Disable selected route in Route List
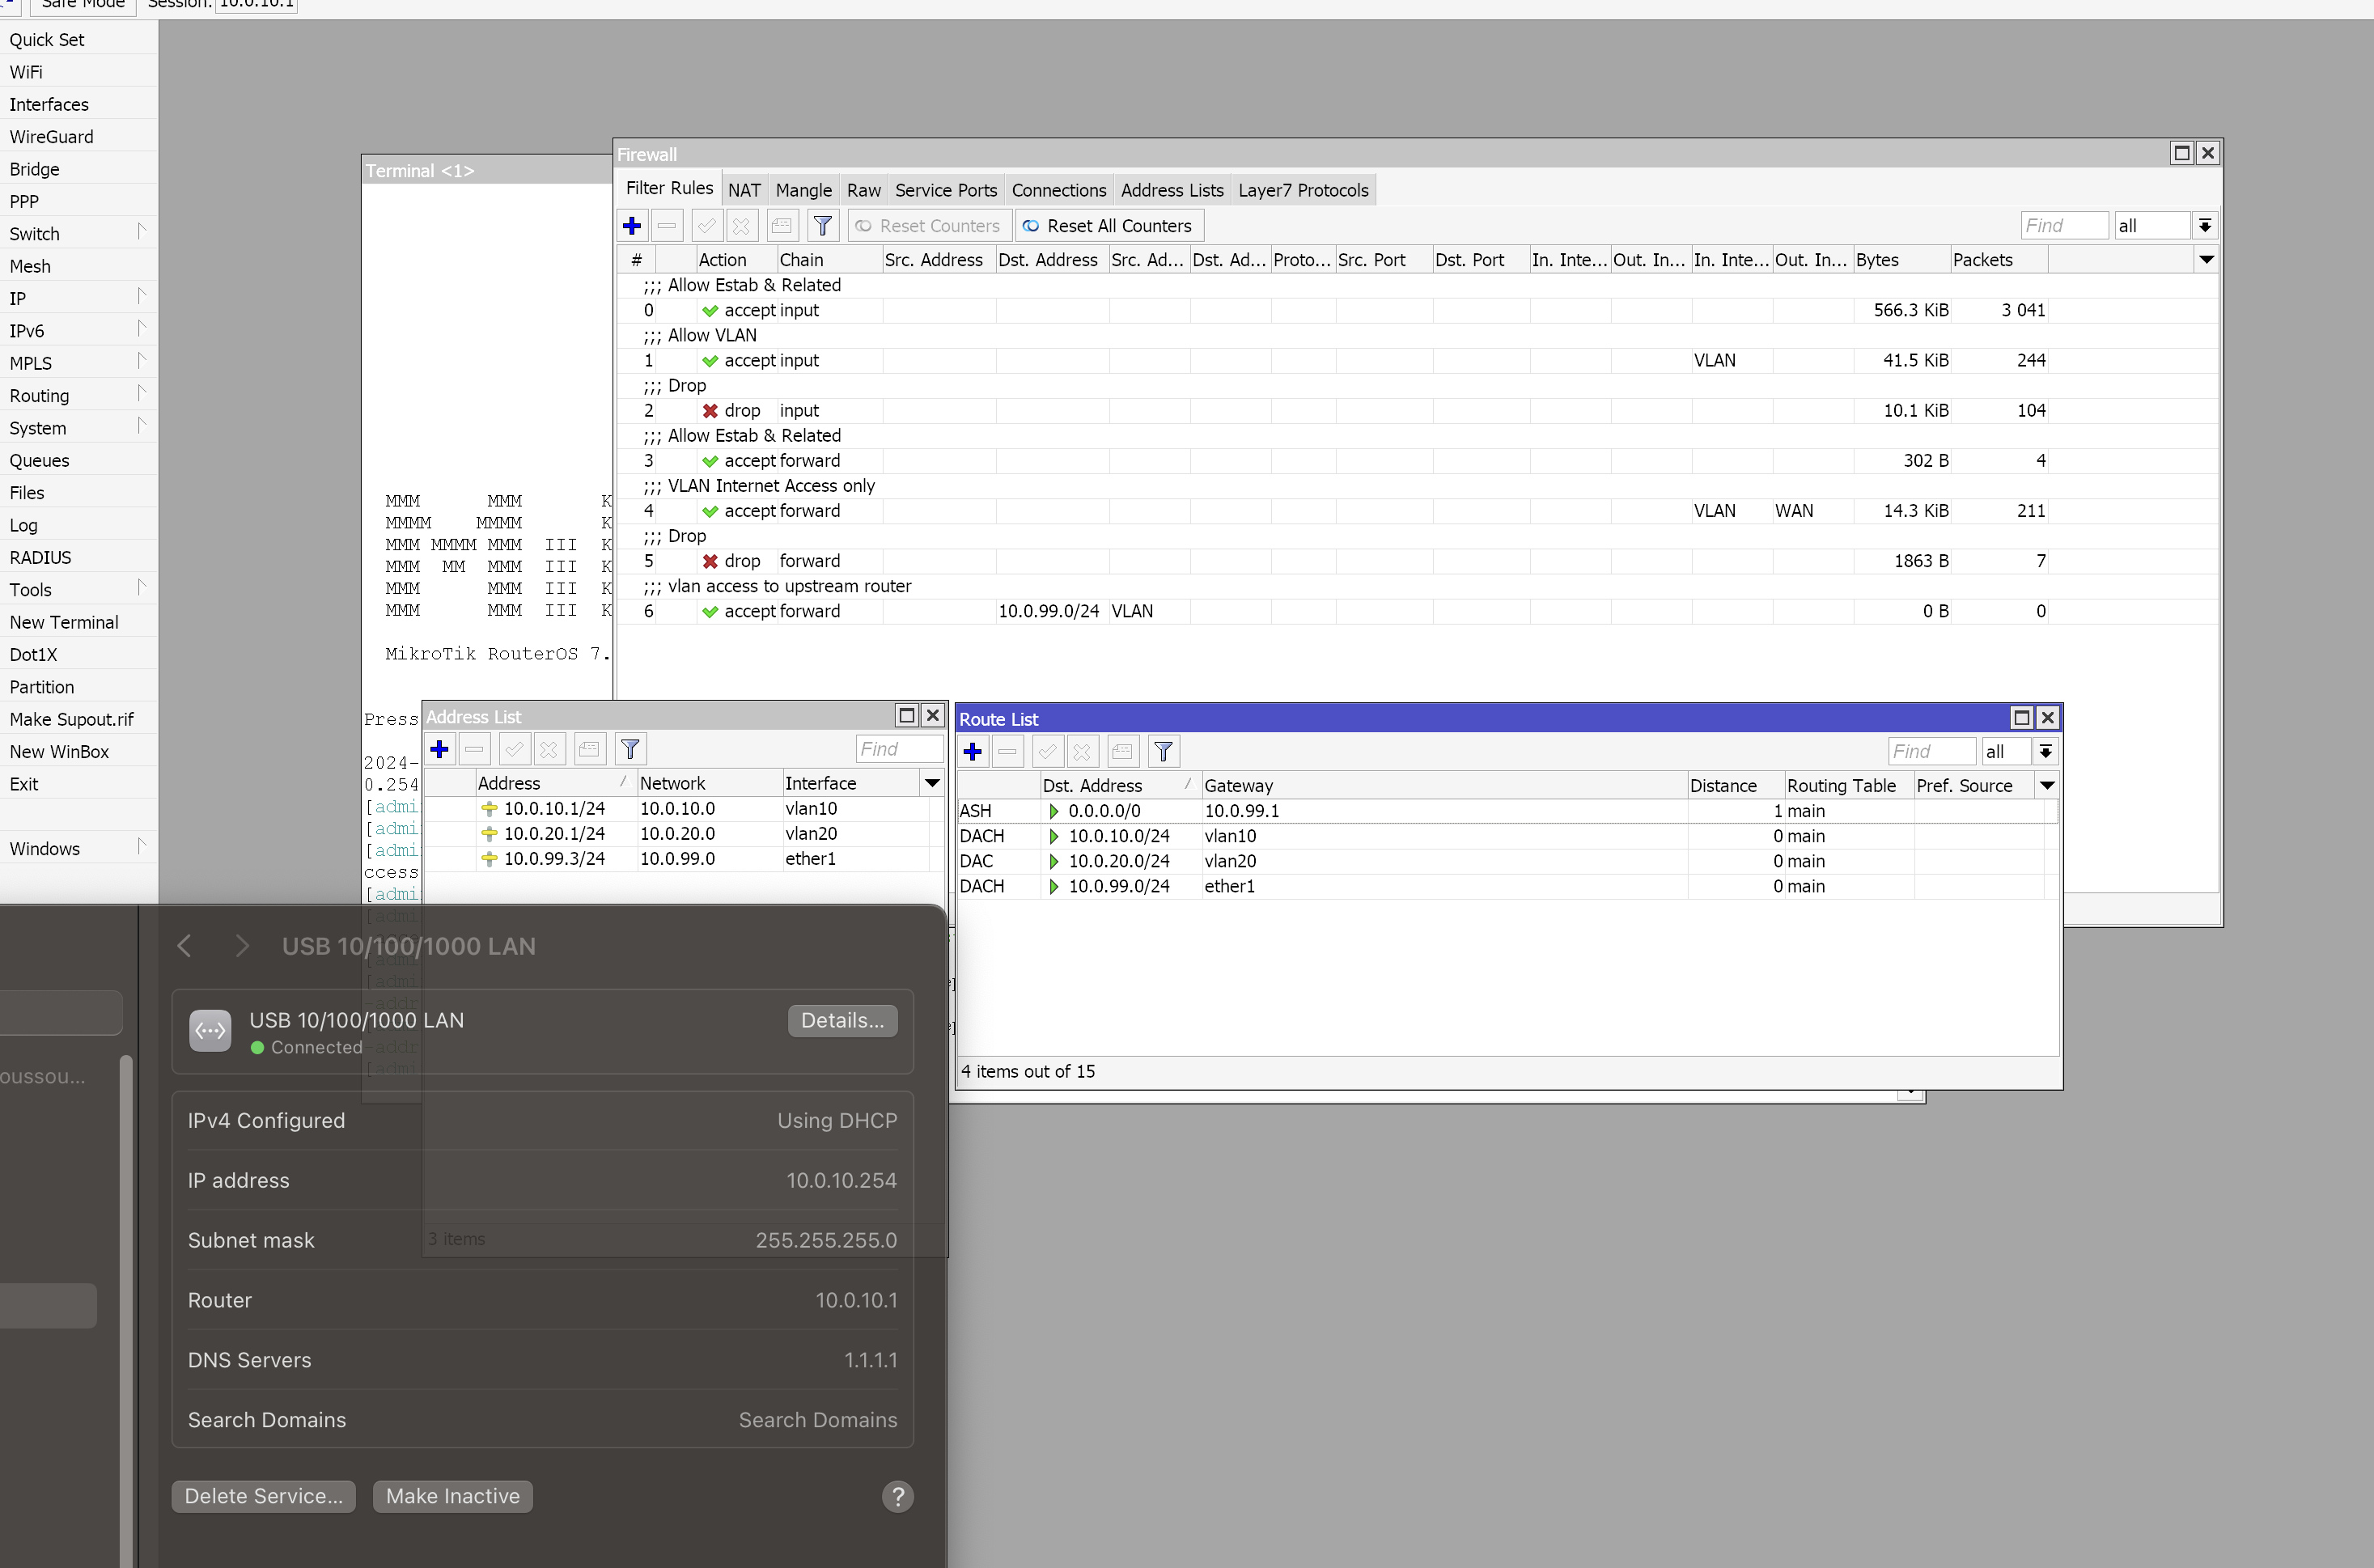This screenshot has height=1568, width=2374. click(x=1082, y=752)
